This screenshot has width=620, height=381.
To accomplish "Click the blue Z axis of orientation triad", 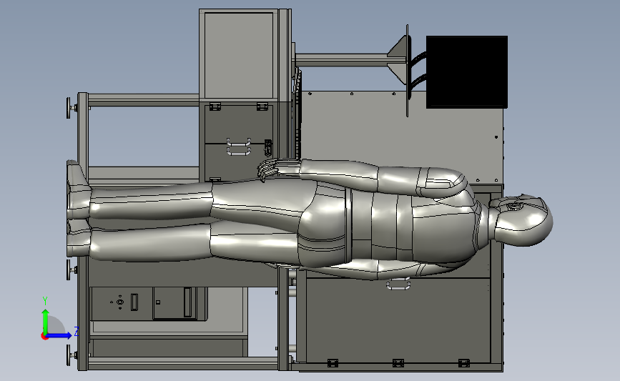I will click(x=59, y=335).
